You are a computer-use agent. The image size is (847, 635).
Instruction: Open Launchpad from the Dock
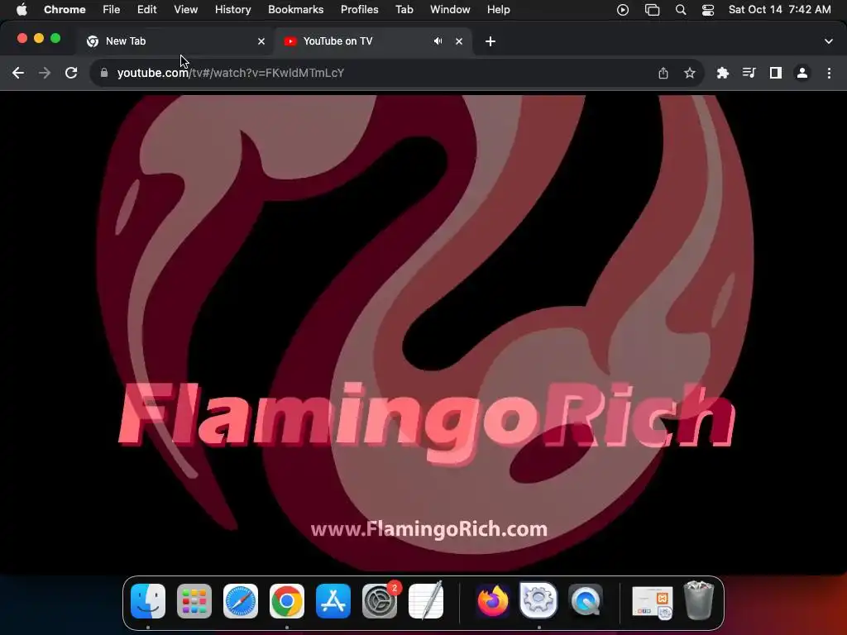click(x=194, y=601)
